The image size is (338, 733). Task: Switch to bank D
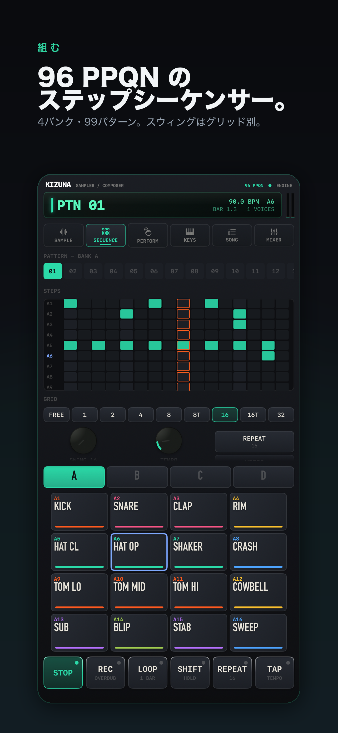point(263,477)
